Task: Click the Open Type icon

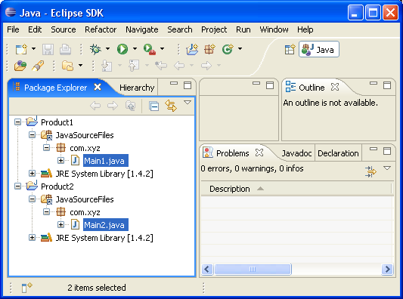Action: (20, 66)
